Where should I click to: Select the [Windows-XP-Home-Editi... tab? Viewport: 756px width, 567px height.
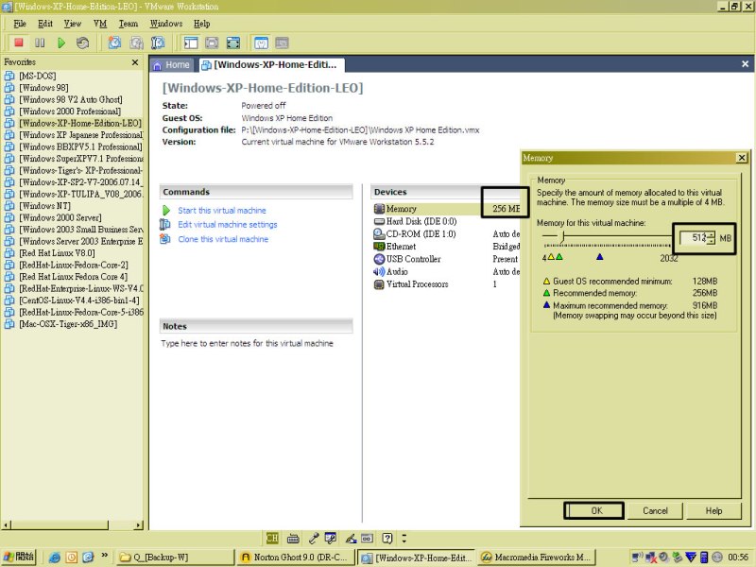(270, 64)
